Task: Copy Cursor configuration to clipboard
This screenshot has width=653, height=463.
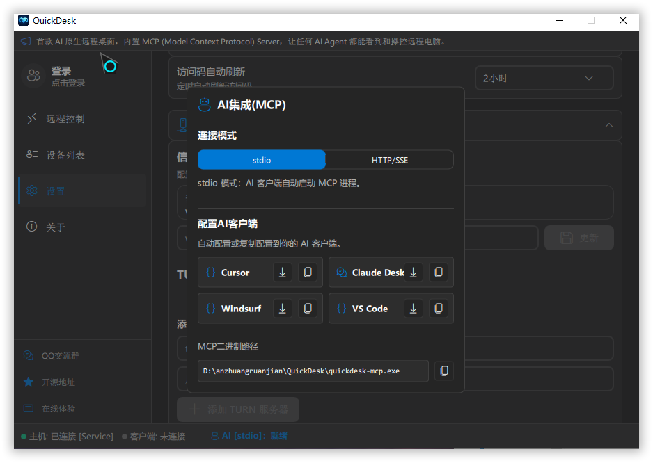Action: [x=308, y=273]
